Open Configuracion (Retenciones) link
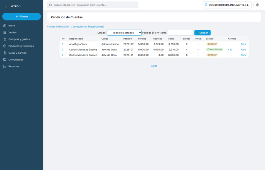Screen dimensions: 265x170 tap(88, 27)
